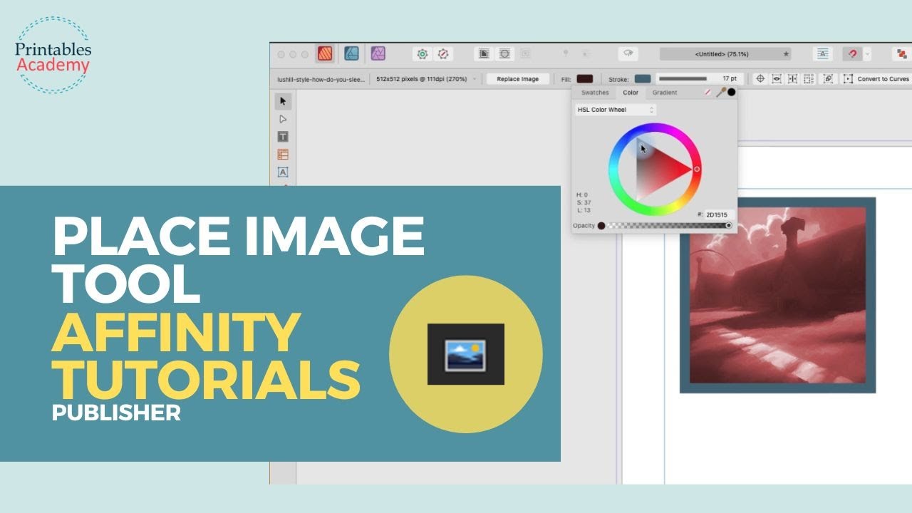The width and height of the screenshot is (912, 513).
Task: Switch to the Publisher persona icon
Action: coord(325,53)
